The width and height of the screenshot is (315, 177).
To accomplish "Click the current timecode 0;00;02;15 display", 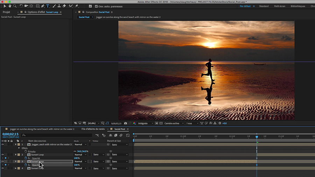I will [10, 134].
